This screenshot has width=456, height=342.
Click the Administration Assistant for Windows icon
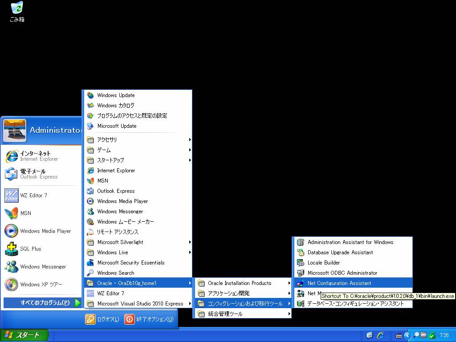point(301,242)
